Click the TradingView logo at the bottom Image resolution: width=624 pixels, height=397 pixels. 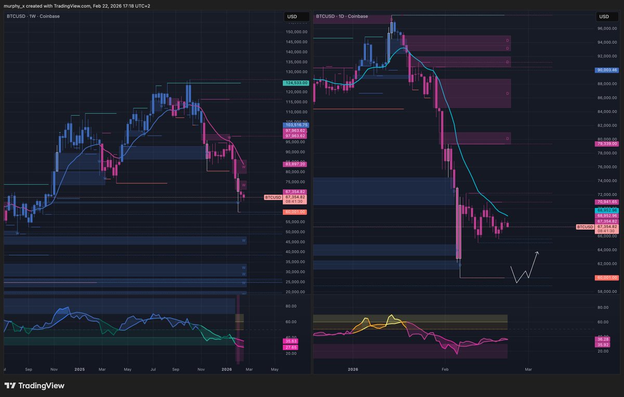(34, 386)
